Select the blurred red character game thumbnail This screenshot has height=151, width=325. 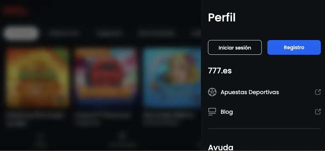pyautogui.click(x=106, y=78)
